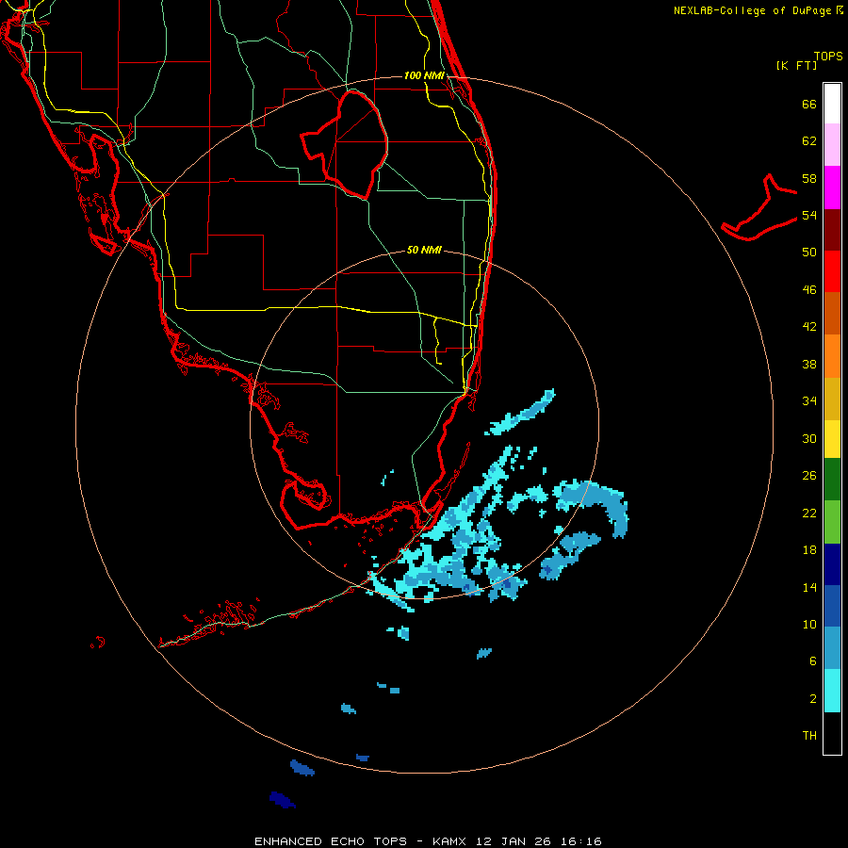Click the bright orange legend swatch
848x848 pixels.
(x=832, y=356)
